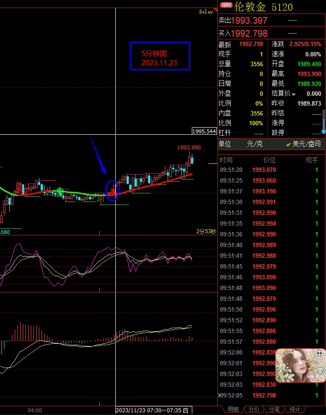Click the yellow arrow beside 09:52:05 row
Image resolution: width=326 pixels, height=415 pixels.
(219, 395)
